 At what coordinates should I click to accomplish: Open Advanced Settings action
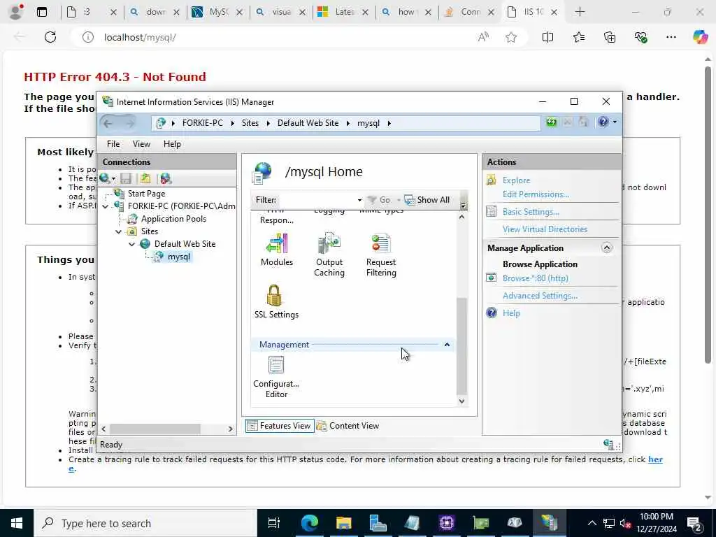click(x=540, y=296)
